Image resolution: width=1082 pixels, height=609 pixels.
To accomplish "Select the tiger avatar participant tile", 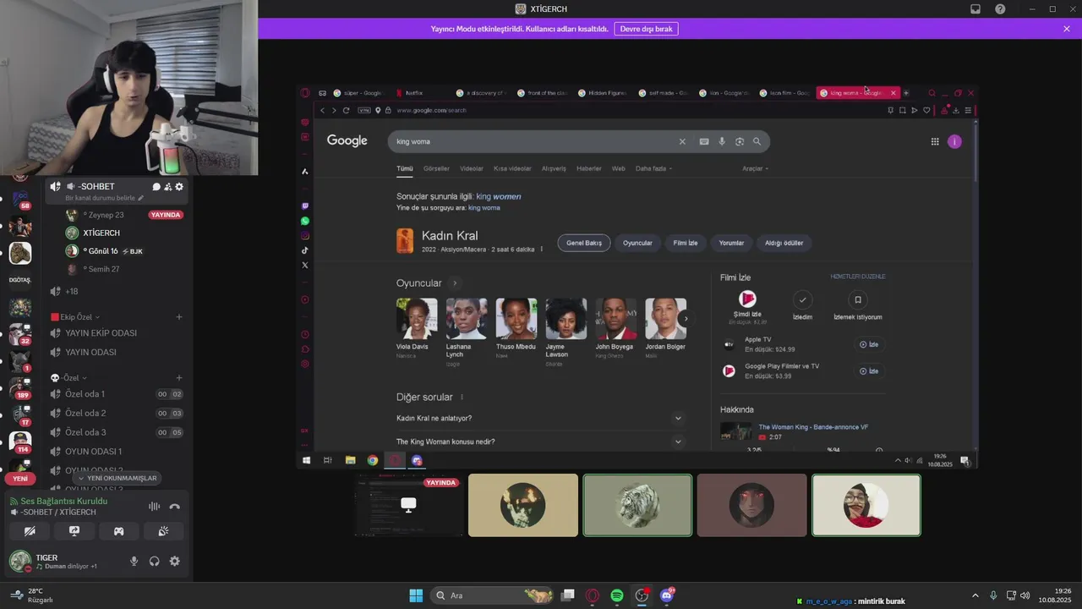I will coord(637,505).
